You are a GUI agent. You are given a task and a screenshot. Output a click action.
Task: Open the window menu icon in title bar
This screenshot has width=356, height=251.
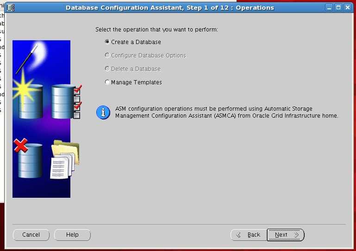pos(11,8)
